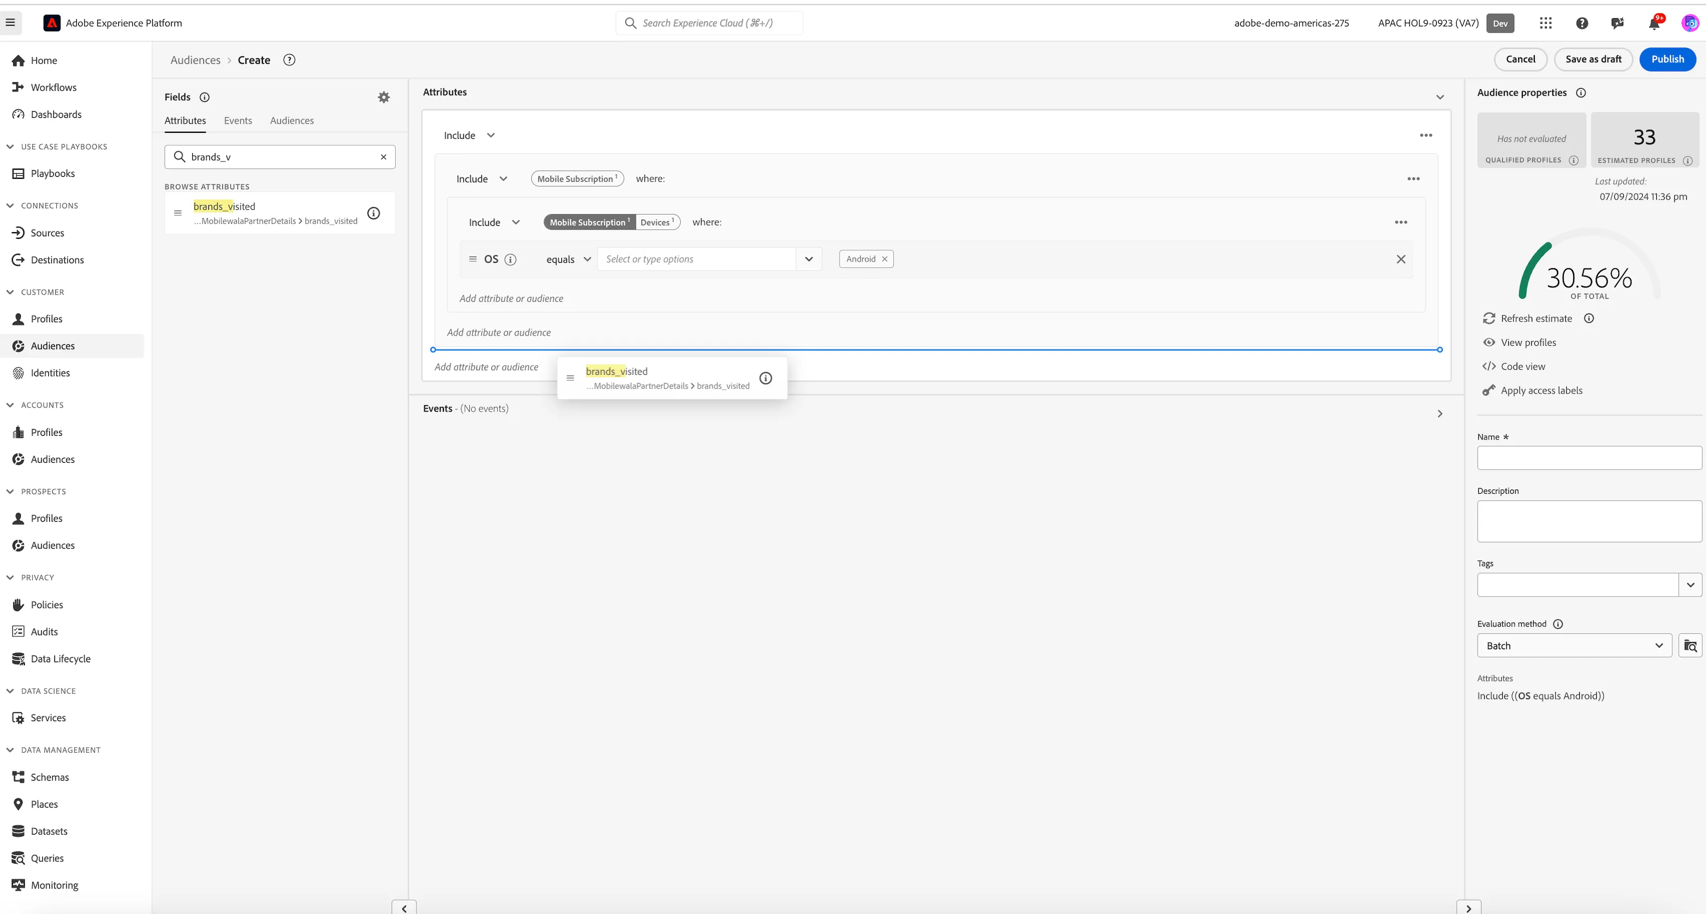This screenshot has height=914, width=1706.
Task: Select the Attributes fields tab
Action: [185, 120]
